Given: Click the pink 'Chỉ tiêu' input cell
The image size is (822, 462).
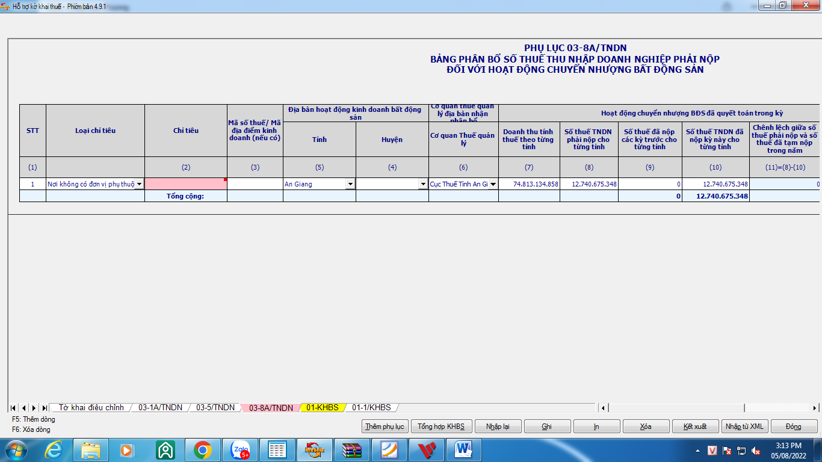Looking at the screenshot, I should [185, 184].
